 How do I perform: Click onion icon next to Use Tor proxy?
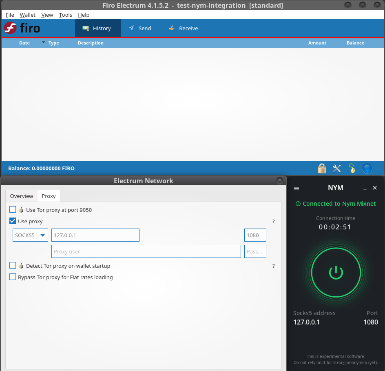(21, 209)
